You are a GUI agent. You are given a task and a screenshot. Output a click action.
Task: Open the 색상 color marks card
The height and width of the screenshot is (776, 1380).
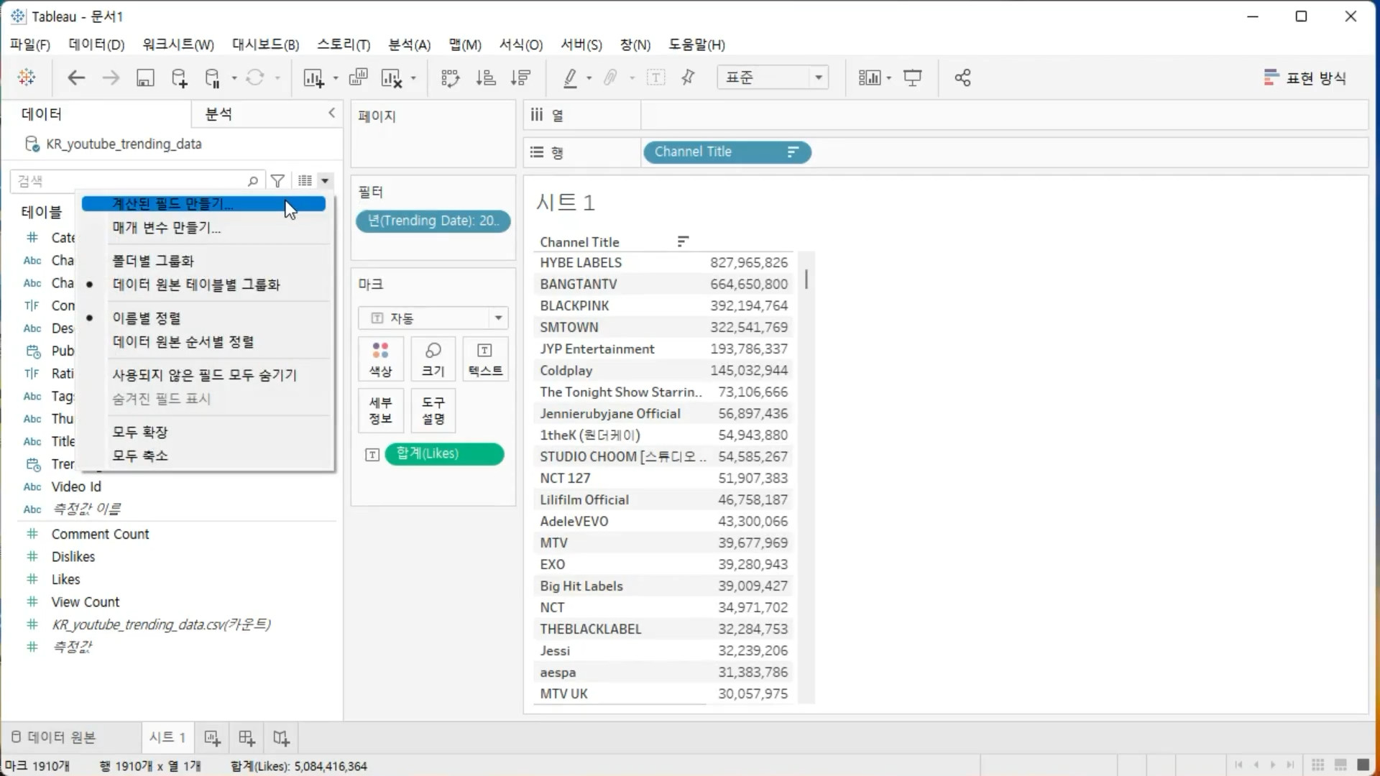380,359
